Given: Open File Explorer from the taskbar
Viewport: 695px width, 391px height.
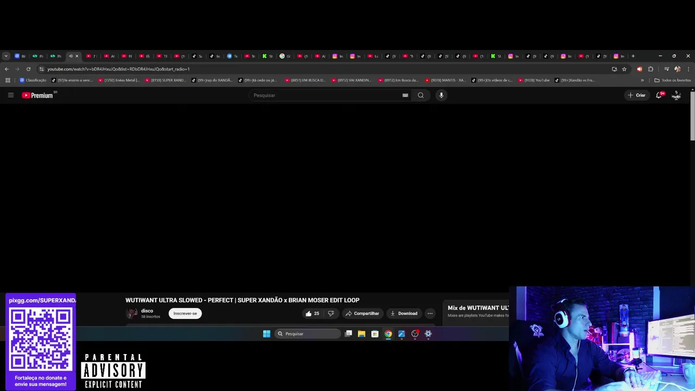Looking at the screenshot, I should click(362, 334).
